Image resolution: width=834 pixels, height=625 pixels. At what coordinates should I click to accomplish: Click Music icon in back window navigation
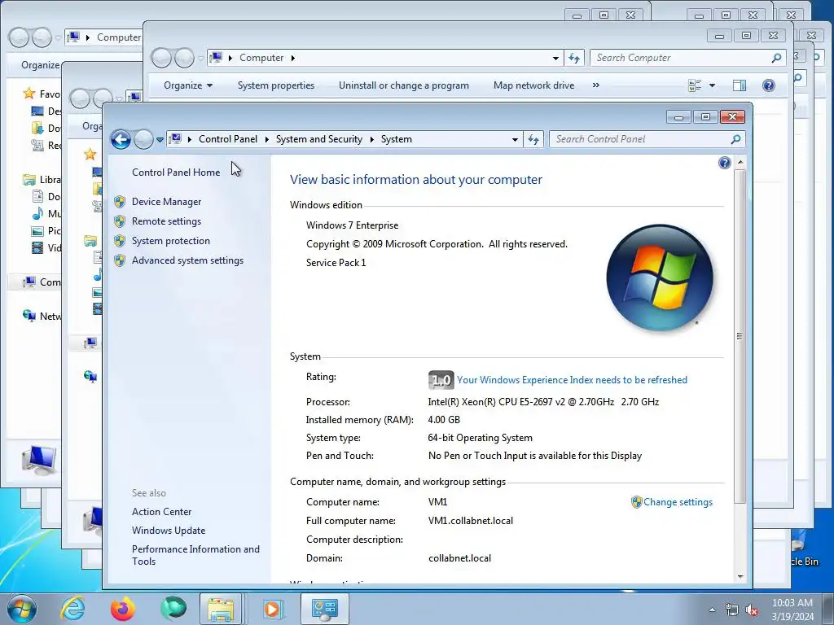pyautogui.click(x=37, y=214)
